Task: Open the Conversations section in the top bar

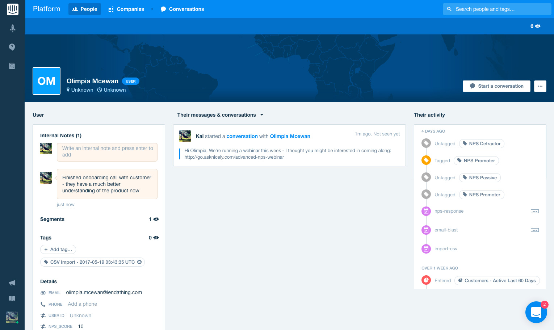Action: point(182,9)
